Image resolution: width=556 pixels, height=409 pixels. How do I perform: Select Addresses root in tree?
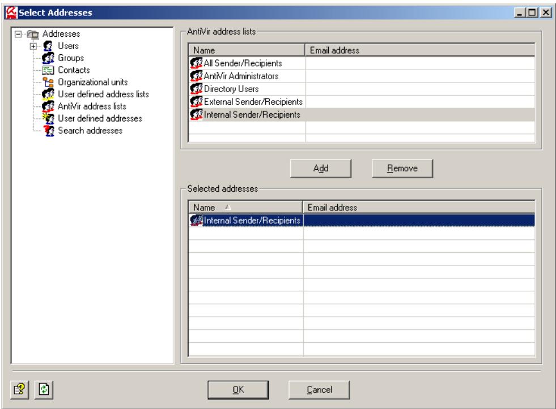point(61,34)
